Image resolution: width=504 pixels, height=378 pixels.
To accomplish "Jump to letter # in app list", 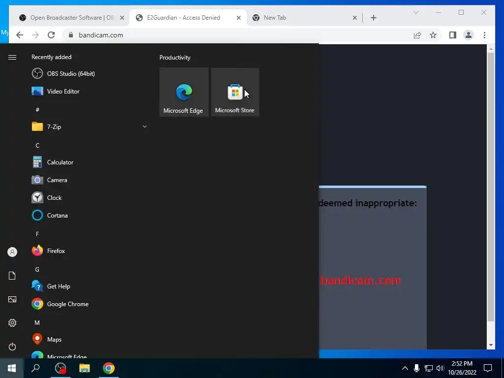I will [x=37, y=110].
